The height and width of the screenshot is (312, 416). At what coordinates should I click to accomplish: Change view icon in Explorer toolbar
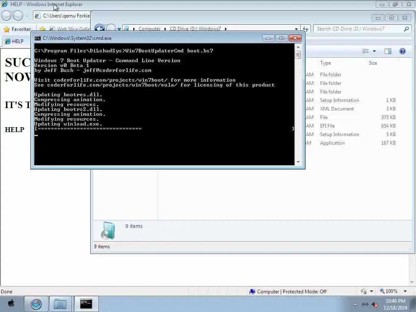365,51
